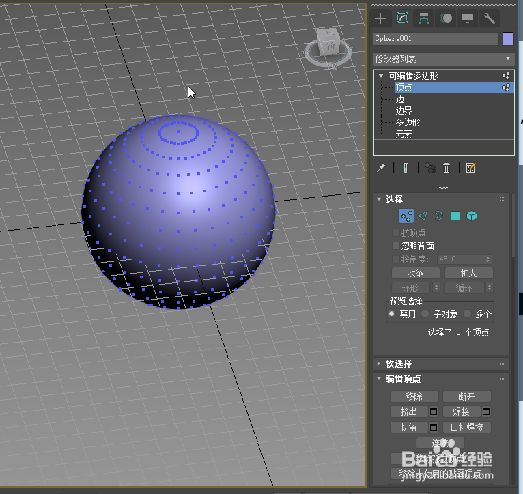Click the angle value spinner arrows
Screen dimensions: 523x494
(488, 259)
